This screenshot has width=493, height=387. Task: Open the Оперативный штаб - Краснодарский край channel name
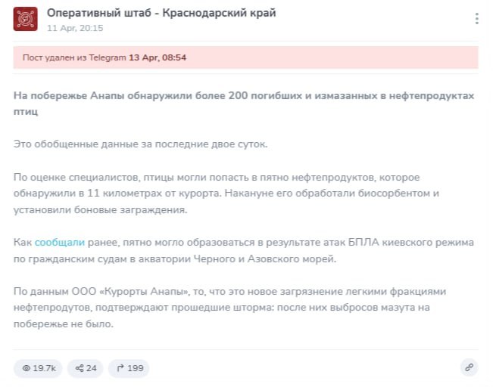[161, 13]
